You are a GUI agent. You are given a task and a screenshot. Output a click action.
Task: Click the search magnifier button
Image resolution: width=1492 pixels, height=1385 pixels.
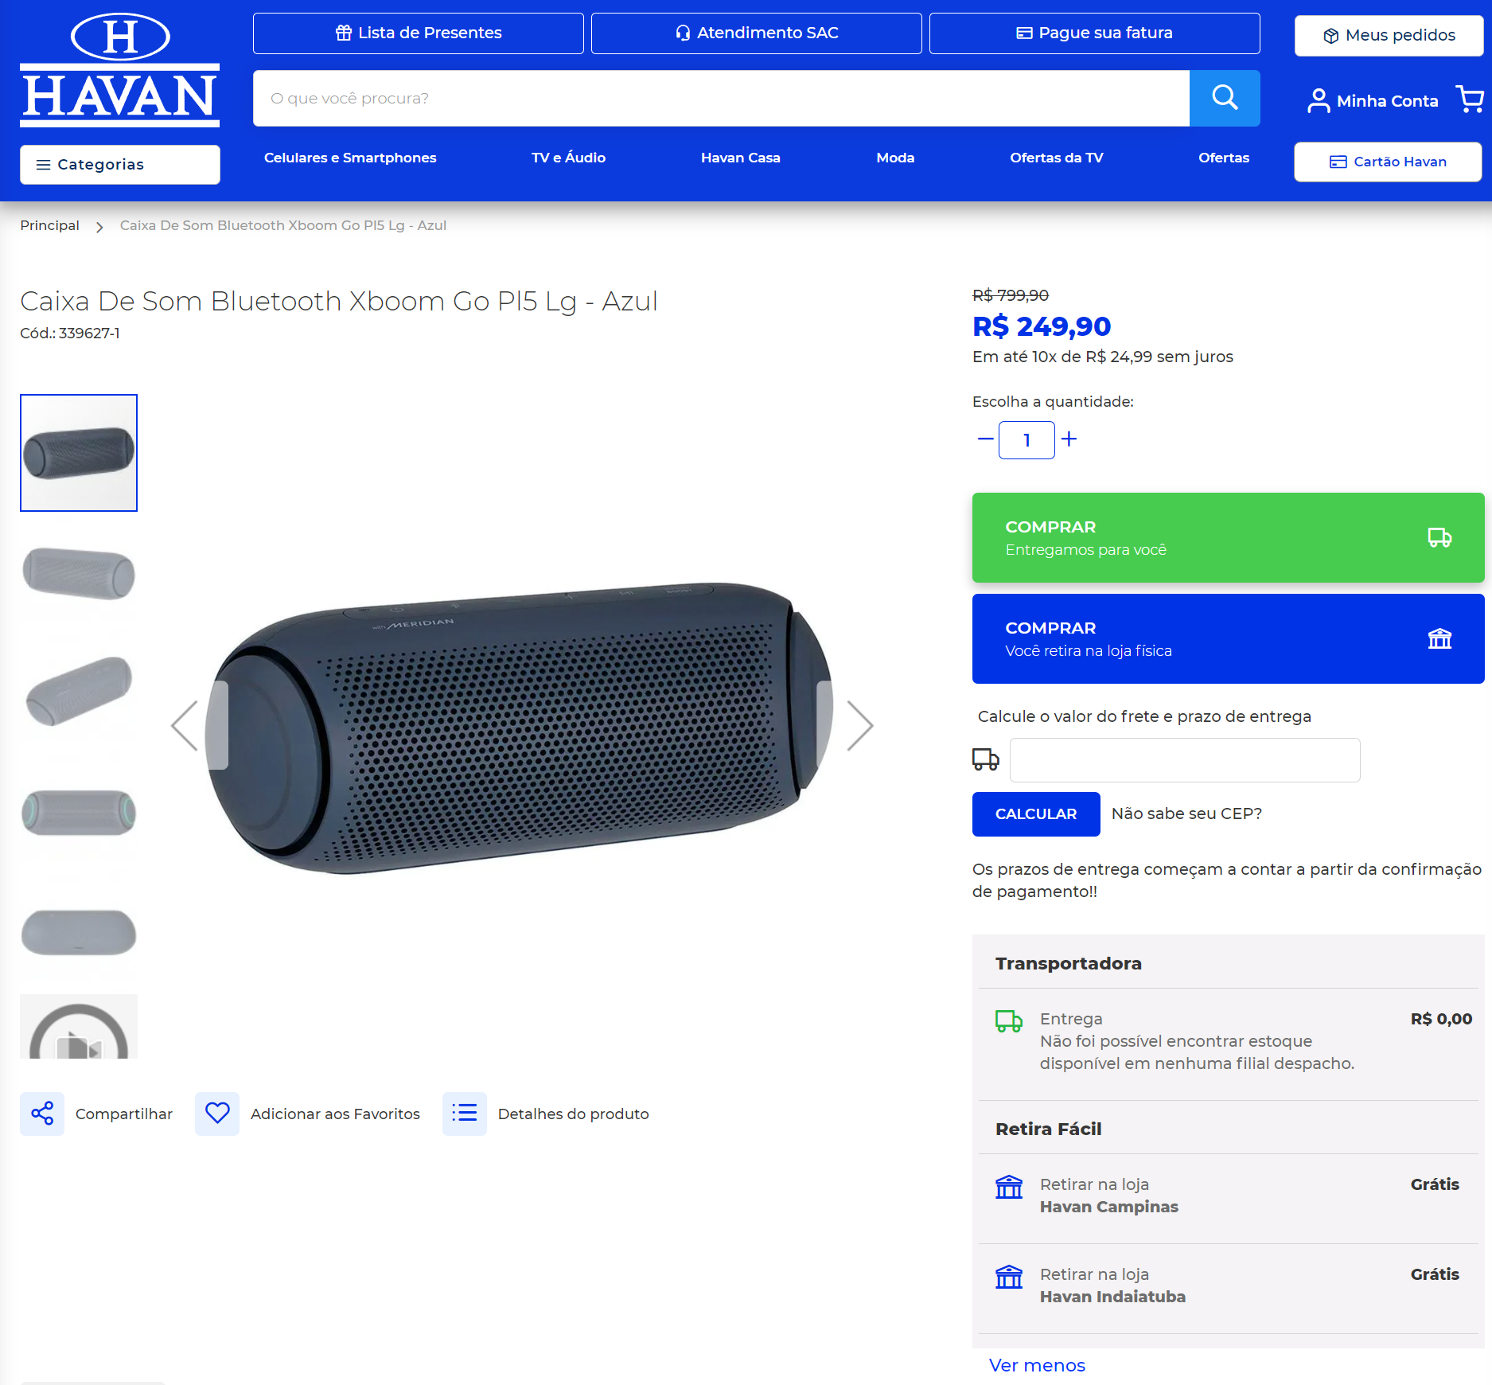coord(1225,98)
